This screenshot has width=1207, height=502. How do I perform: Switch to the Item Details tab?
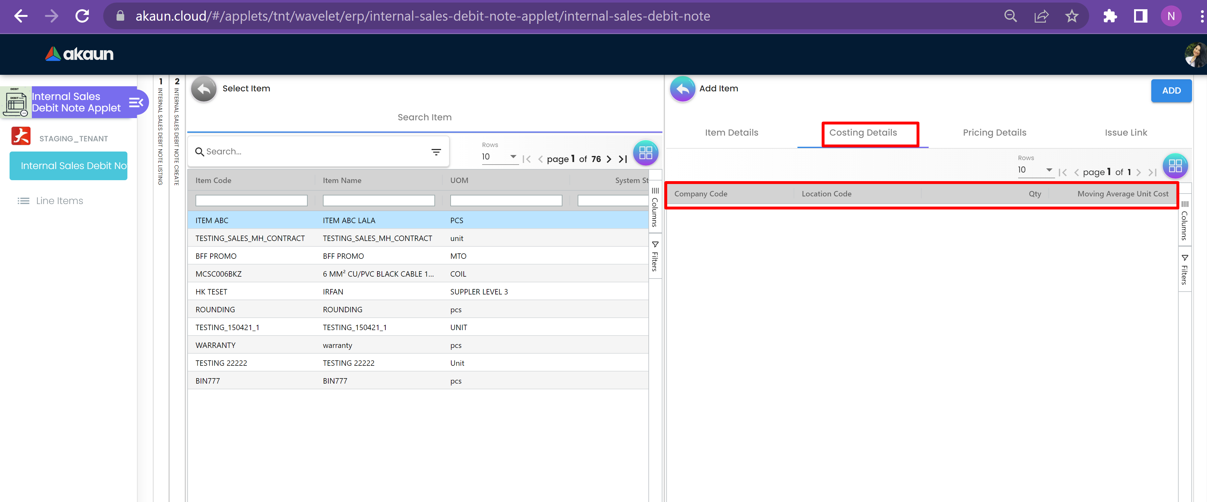pos(732,132)
